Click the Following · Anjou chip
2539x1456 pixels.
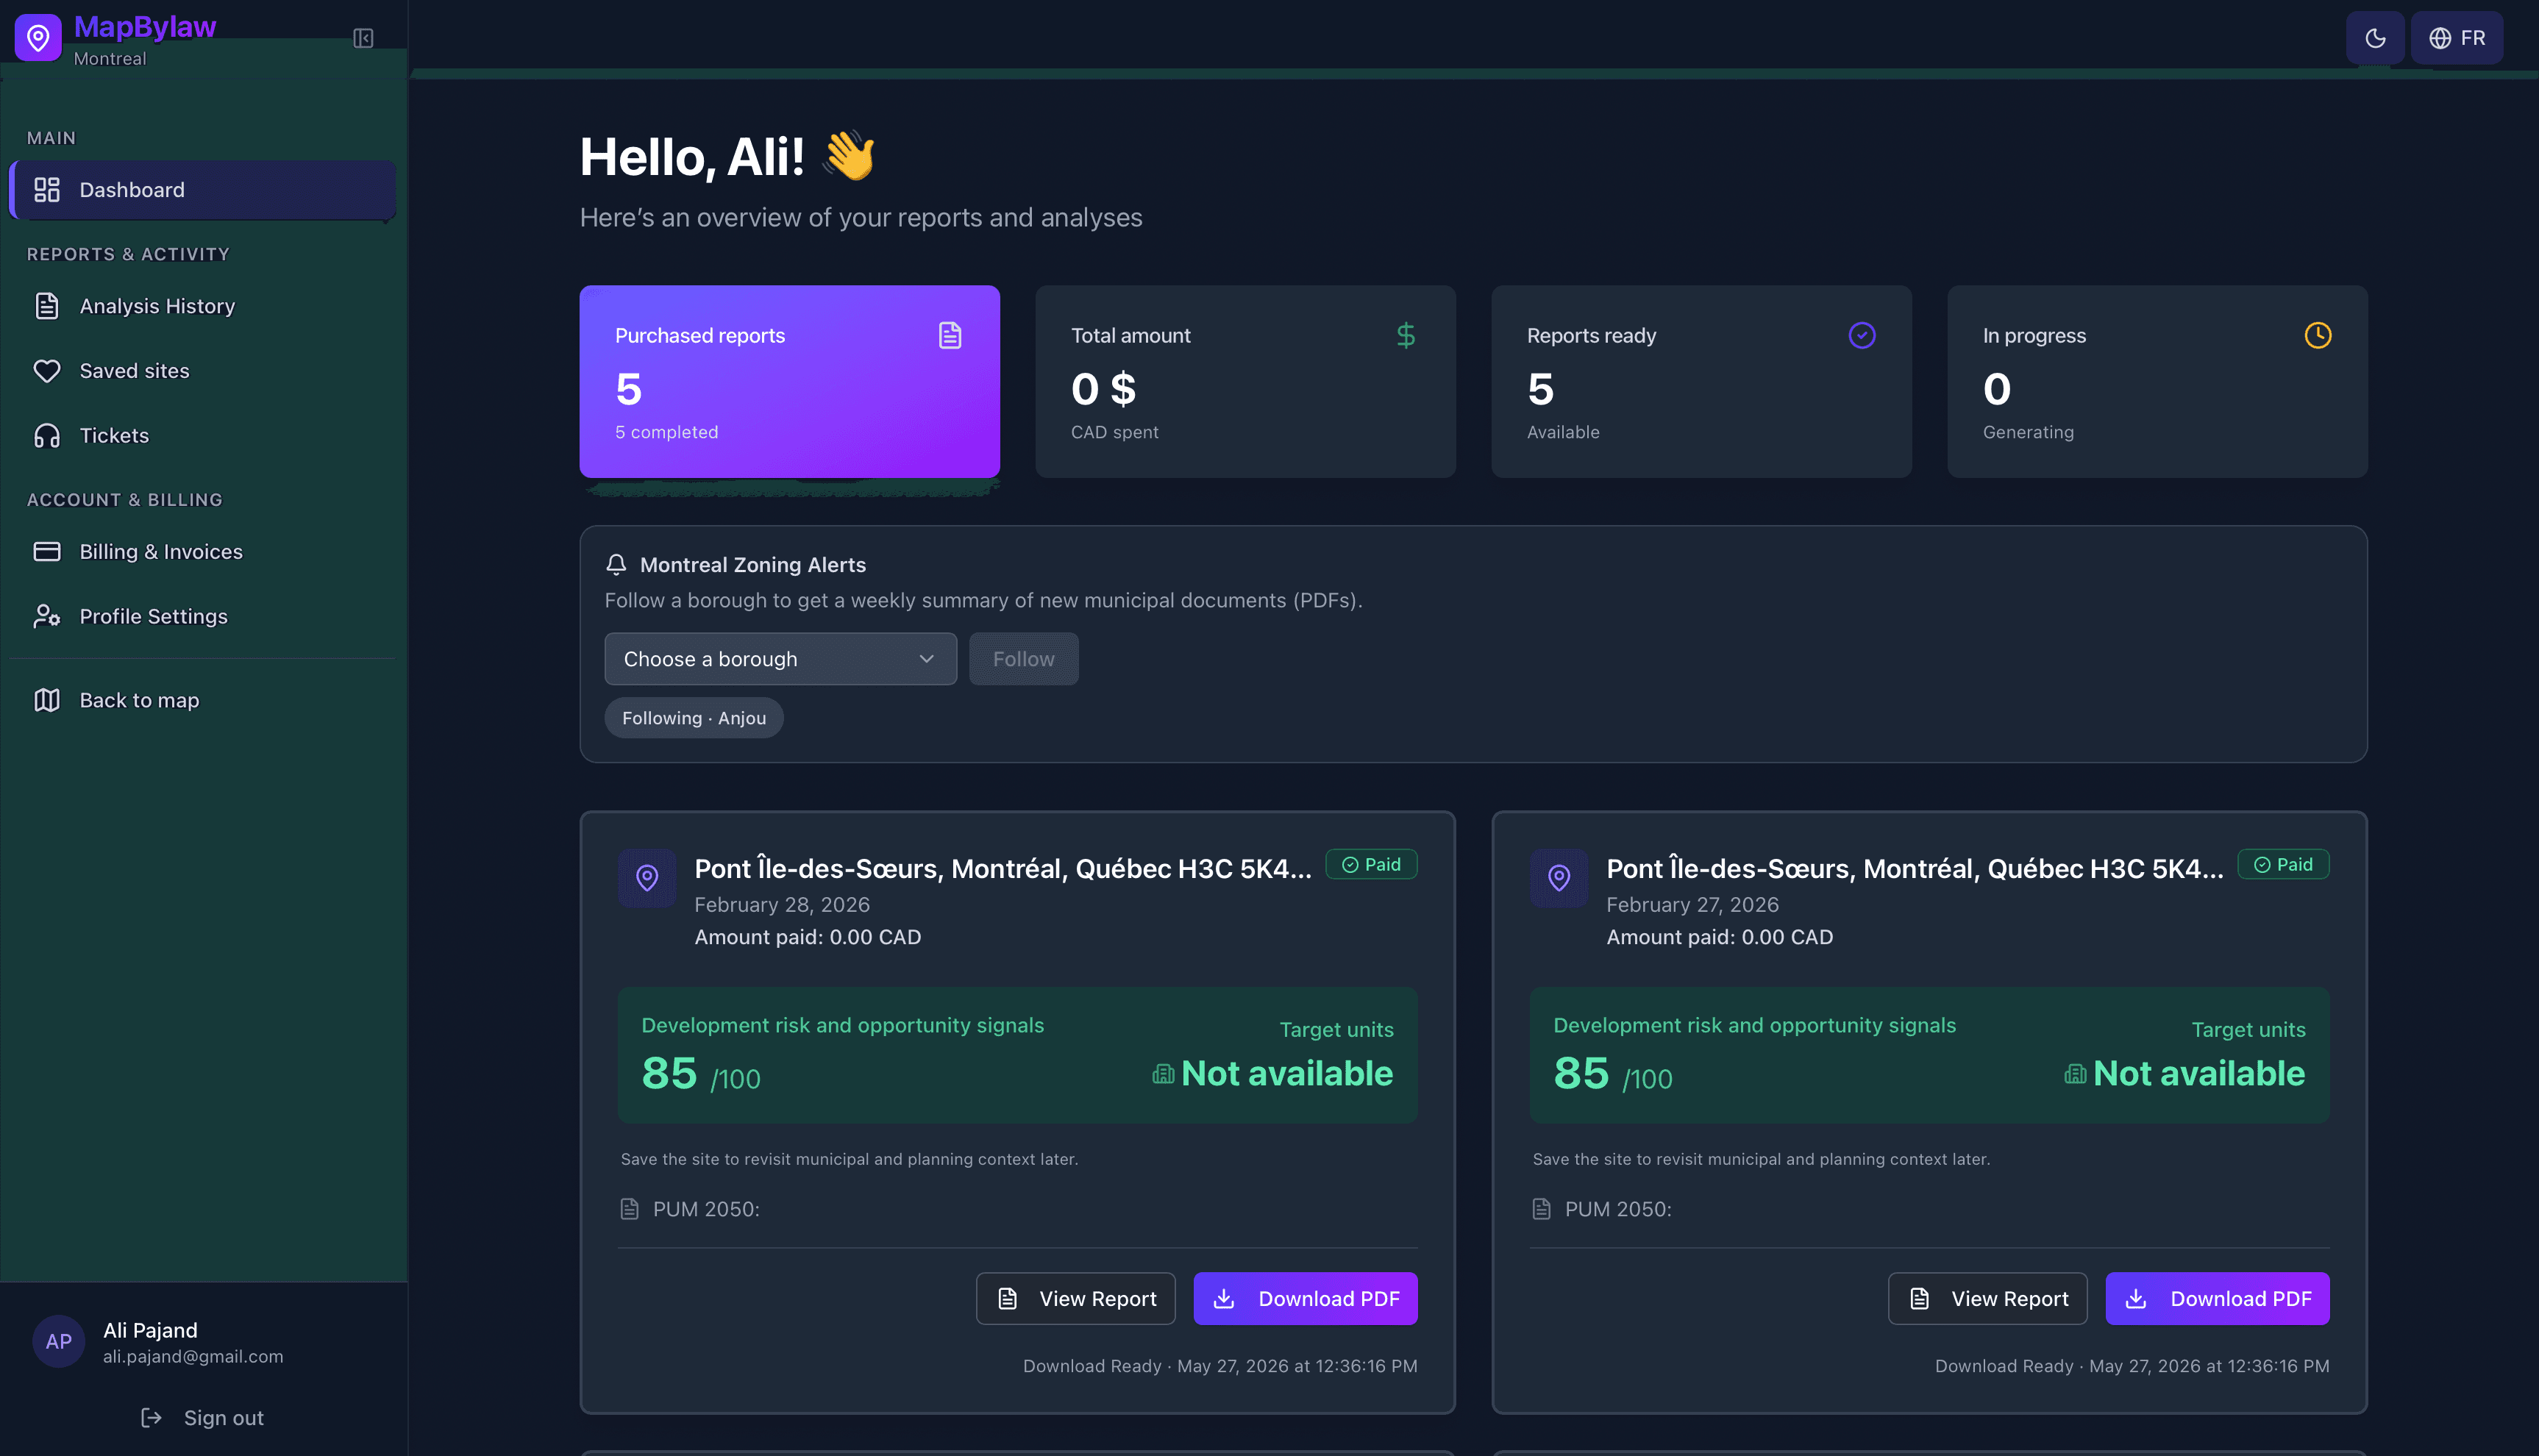click(694, 718)
